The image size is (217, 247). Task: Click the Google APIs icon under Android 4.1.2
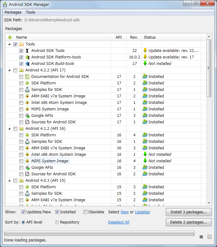[27, 168]
